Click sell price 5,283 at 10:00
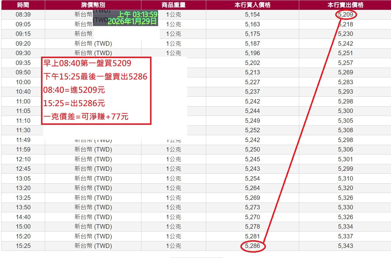The width and height of the screenshot is (391, 258). (x=346, y=82)
